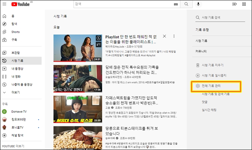The image size is (252, 150).
Task: Click the 내 동영상 play icon
Action: click(4, 69)
